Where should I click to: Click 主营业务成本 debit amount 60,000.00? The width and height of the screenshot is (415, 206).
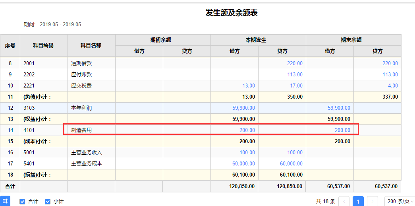244,163
